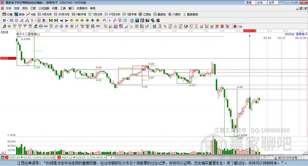Click the 4.49 price label

[x=240, y=87]
